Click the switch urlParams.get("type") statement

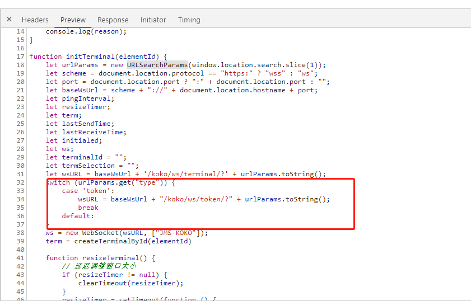(x=111, y=182)
